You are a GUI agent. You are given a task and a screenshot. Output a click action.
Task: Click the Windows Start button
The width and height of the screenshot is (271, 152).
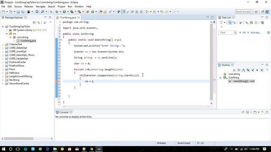[3, 149]
